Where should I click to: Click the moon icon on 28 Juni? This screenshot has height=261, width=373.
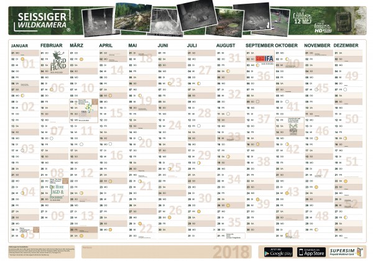click(169, 217)
